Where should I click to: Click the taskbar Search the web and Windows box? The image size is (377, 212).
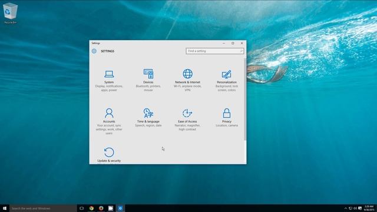43,208
